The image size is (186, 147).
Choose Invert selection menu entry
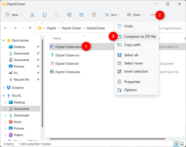137,71
